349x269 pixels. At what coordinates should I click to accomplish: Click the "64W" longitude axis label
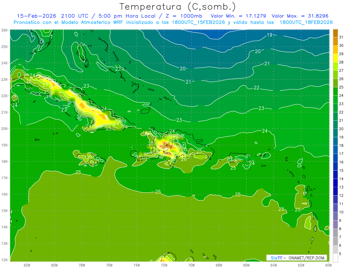point(274,265)
